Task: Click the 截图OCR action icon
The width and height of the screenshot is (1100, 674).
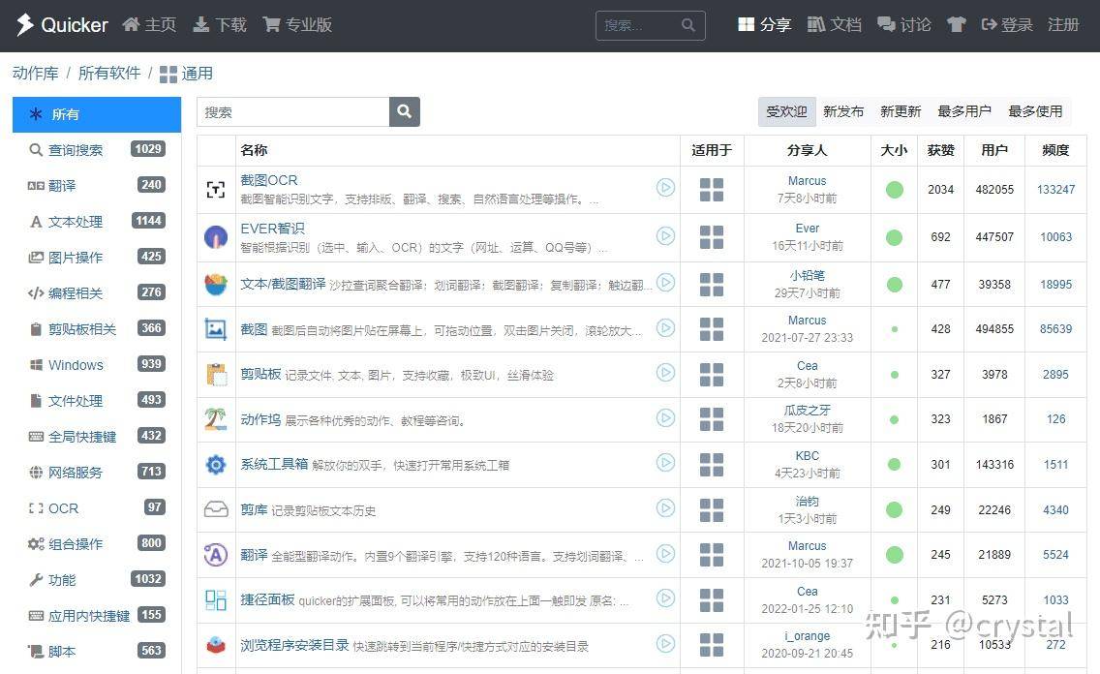Action: [x=216, y=190]
